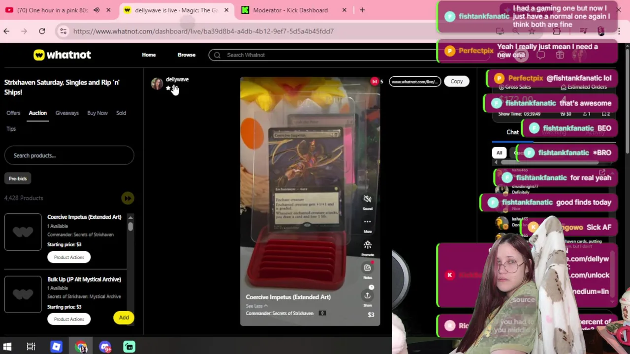Open the Notes icon on stream
The height and width of the screenshot is (354, 630).
tap(367, 268)
